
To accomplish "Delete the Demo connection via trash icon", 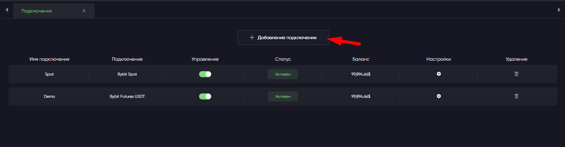I will point(516,96).
